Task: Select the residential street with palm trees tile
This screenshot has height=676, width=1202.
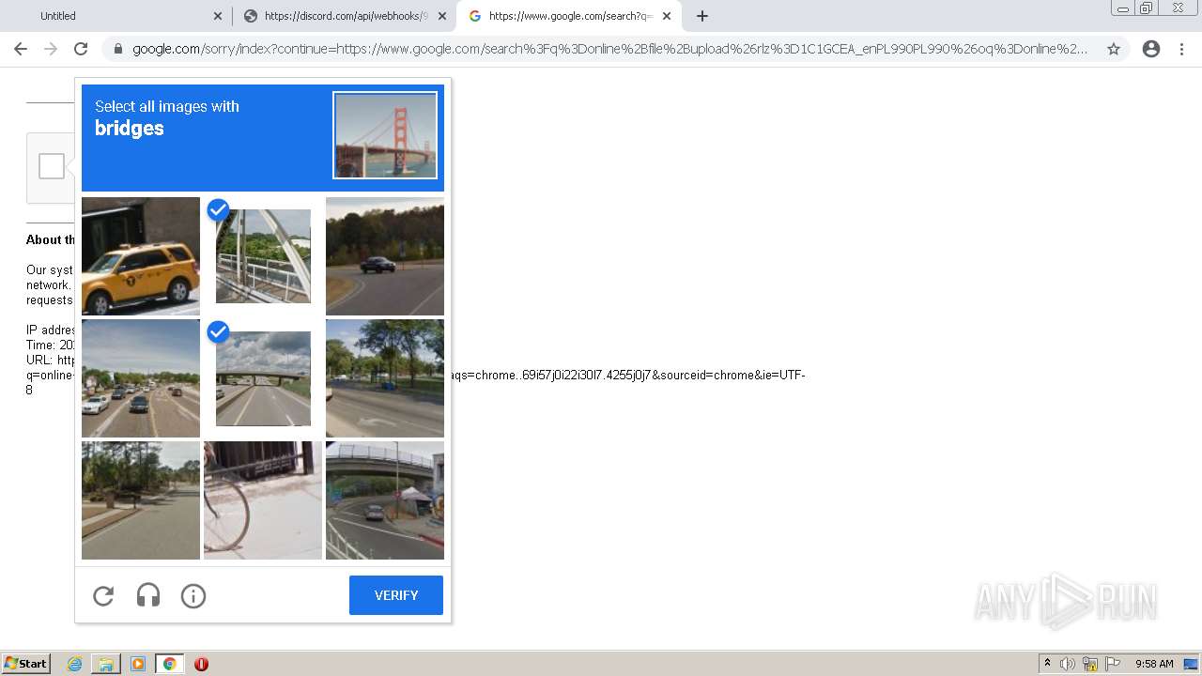Action: (141, 500)
